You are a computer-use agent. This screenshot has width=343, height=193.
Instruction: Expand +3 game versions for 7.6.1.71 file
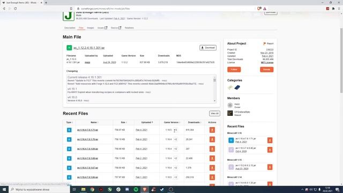[175, 130]
